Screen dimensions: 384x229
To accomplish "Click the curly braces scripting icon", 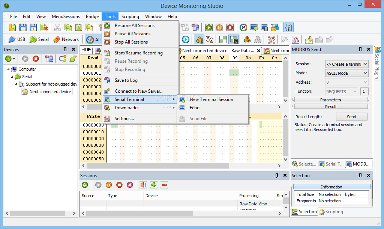I will tap(288, 27).
